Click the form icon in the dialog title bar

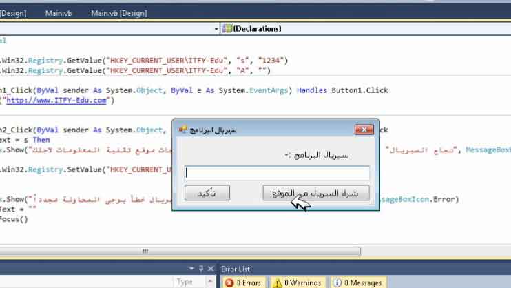[182, 130]
